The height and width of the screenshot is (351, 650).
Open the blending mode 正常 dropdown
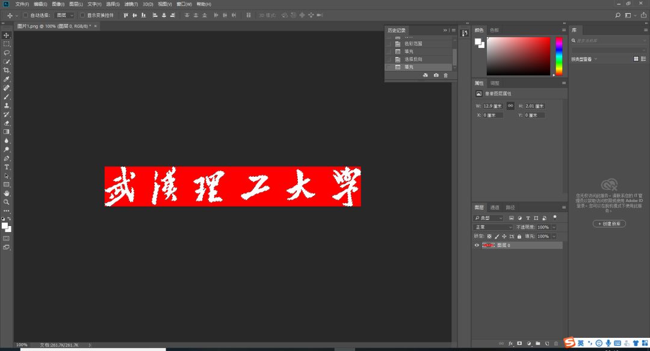(494, 227)
